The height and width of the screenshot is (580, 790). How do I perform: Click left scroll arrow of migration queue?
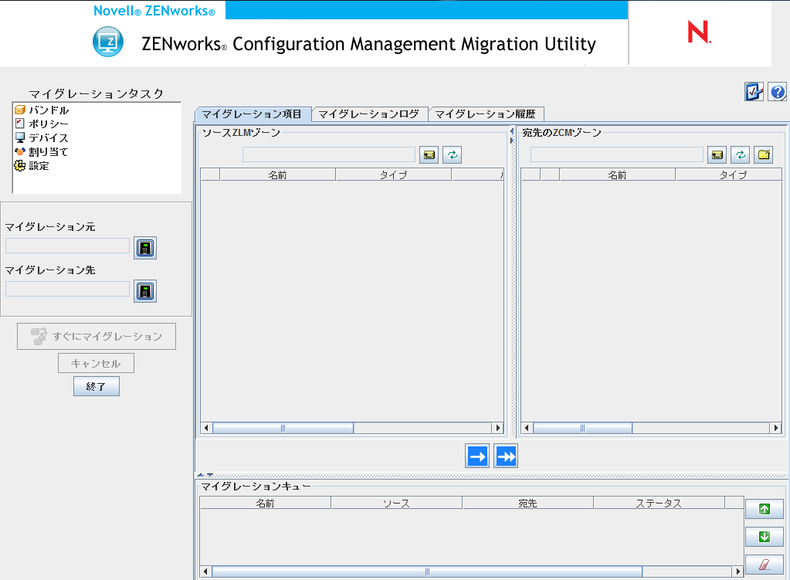click(x=205, y=572)
